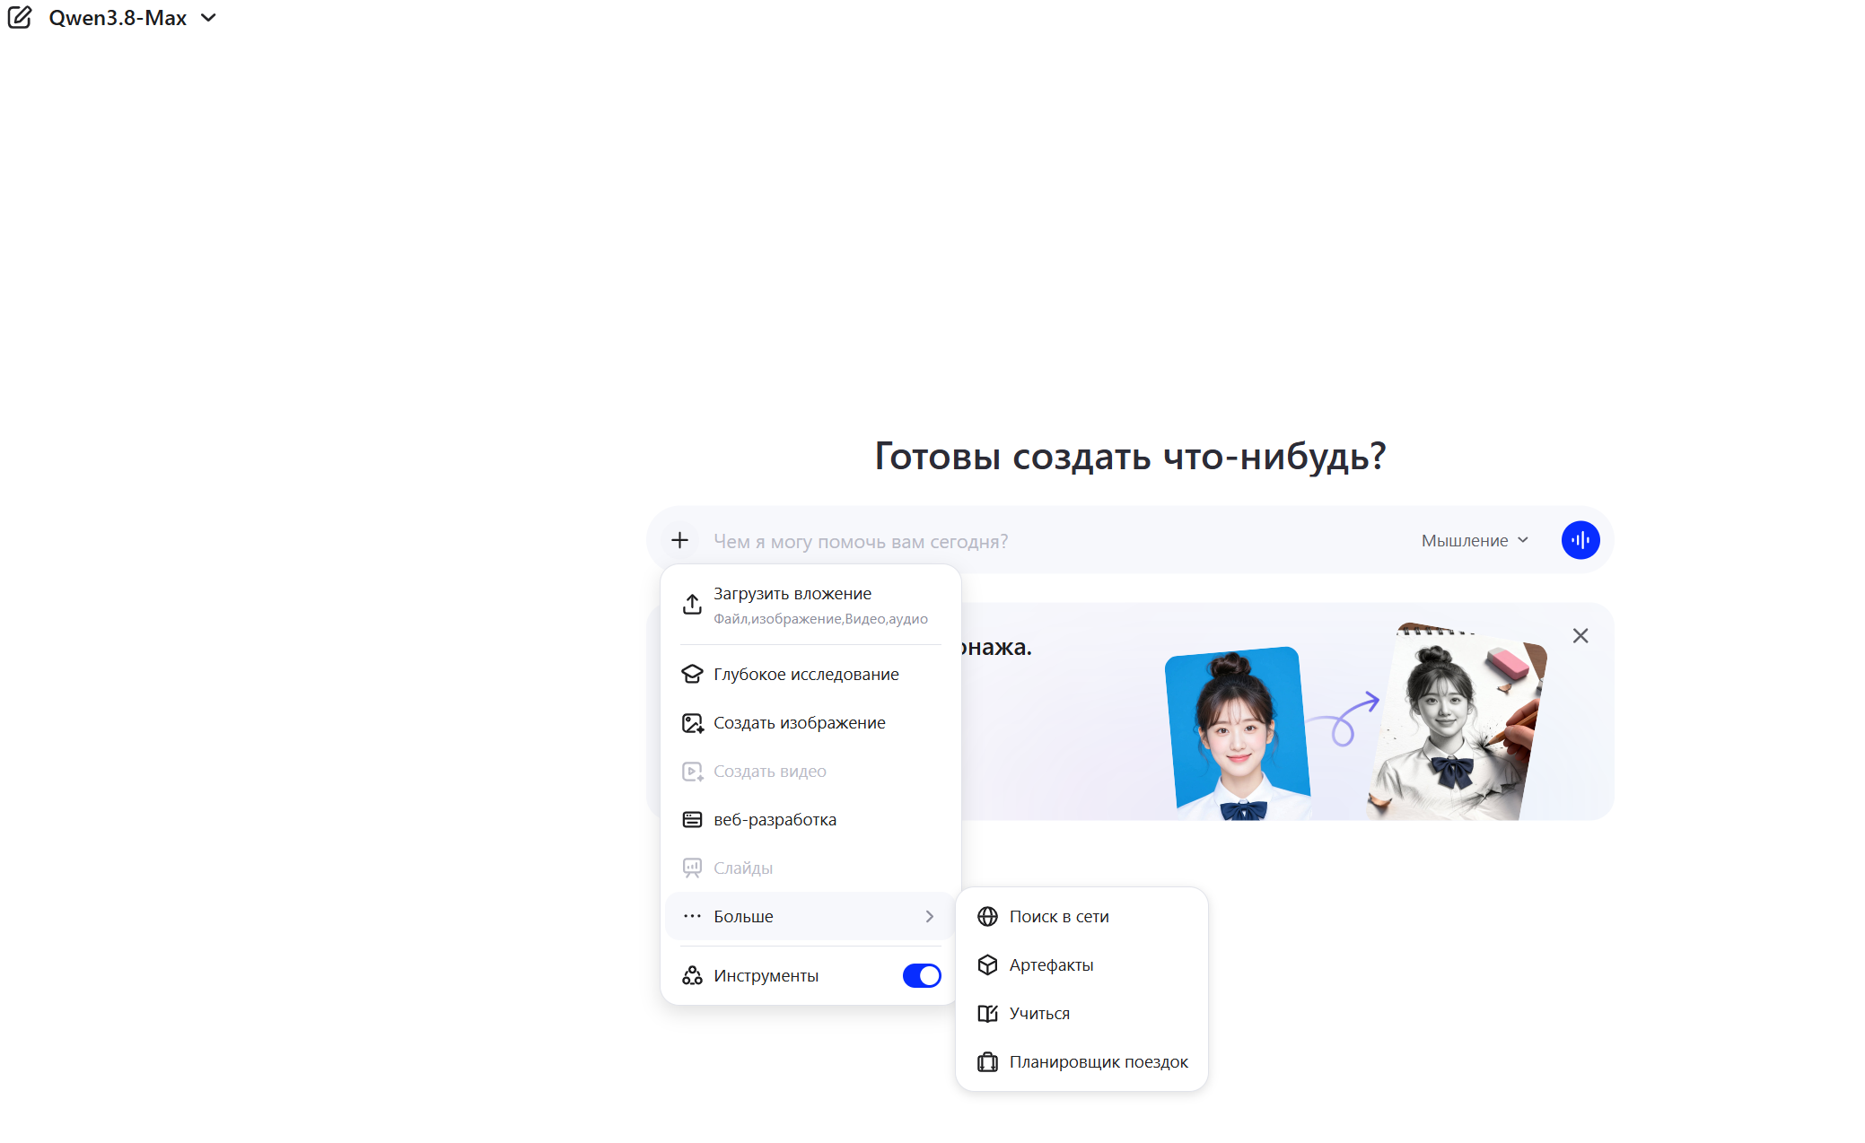Toggle the Инструменты switch off
Viewport: 1865px width, 1143px height.
click(x=922, y=975)
